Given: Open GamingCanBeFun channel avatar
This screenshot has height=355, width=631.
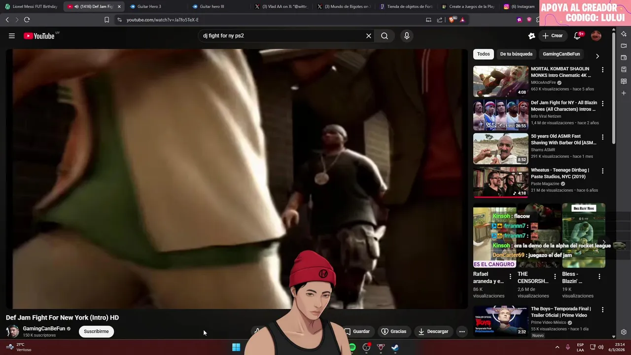Looking at the screenshot, I should pyautogui.click(x=13, y=331).
